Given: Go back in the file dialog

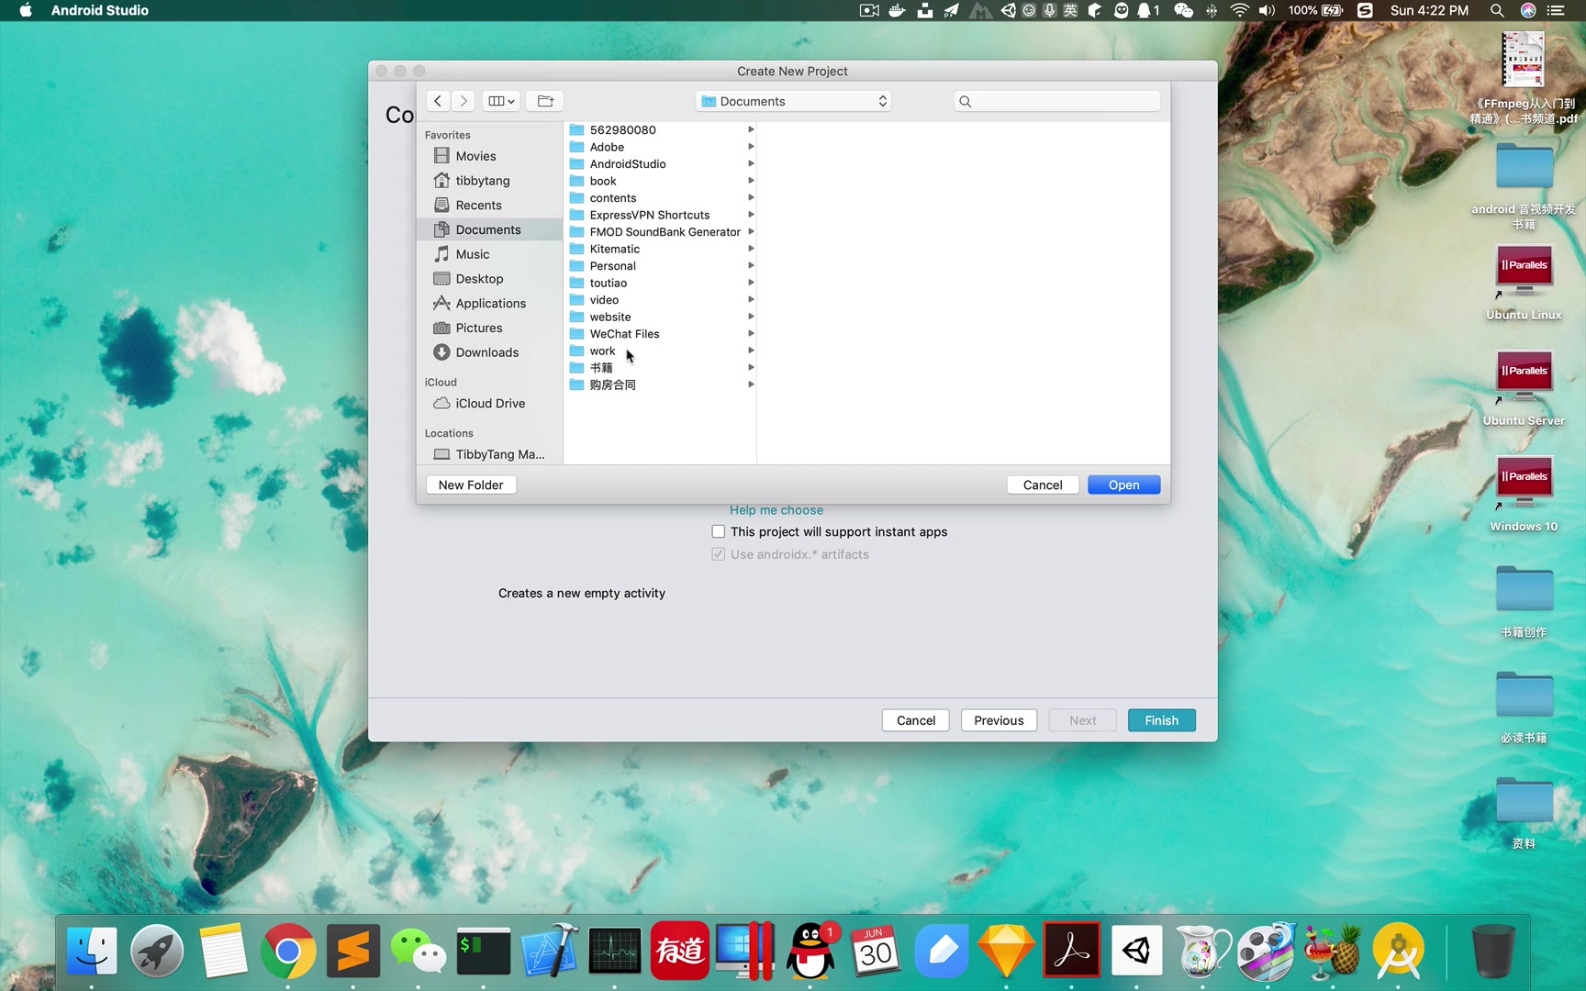Looking at the screenshot, I should click(438, 101).
